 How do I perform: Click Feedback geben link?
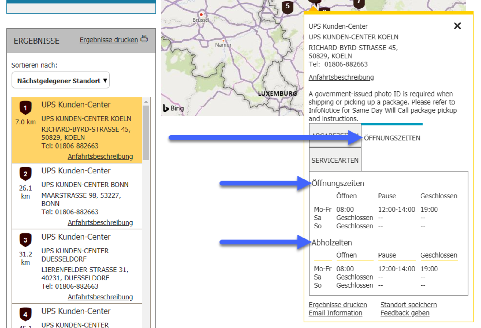click(405, 313)
